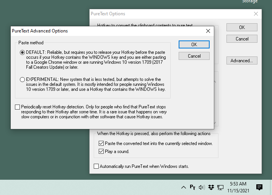Open the Dropbox tray icon

211,187
